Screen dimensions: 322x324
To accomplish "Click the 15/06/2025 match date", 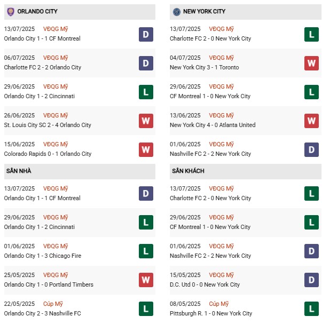I will point(19,144).
